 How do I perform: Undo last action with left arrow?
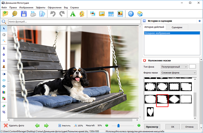(x=53, y=14)
